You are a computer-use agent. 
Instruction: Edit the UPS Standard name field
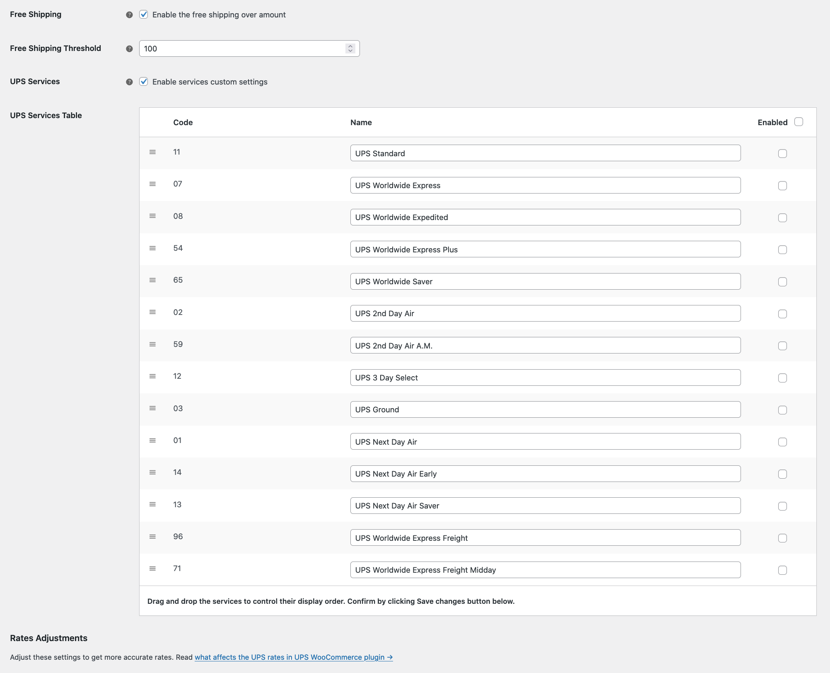[545, 153]
